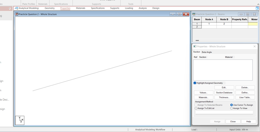The height and width of the screenshot is (132, 260).
Task: Open the Materials... button in Properties dialog
Action: pos(203,97)
